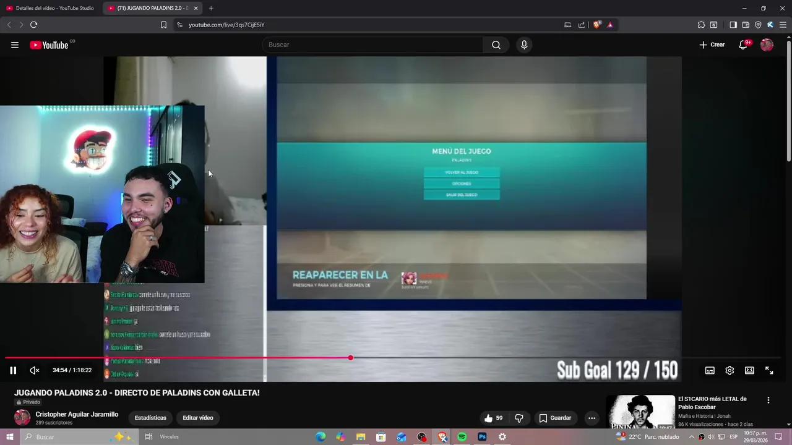Toggle the browser sidebar panel
The image size is (792, 445).
coord(733,25)
